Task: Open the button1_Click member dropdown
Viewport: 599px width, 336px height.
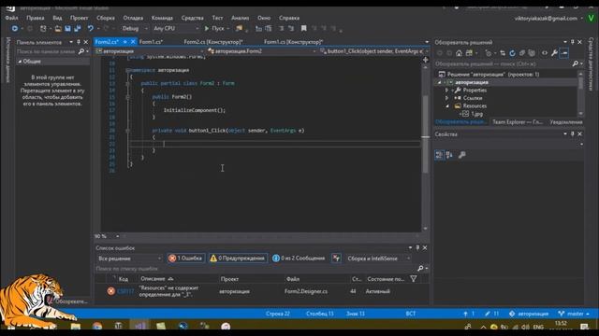Action: (373, 51)
